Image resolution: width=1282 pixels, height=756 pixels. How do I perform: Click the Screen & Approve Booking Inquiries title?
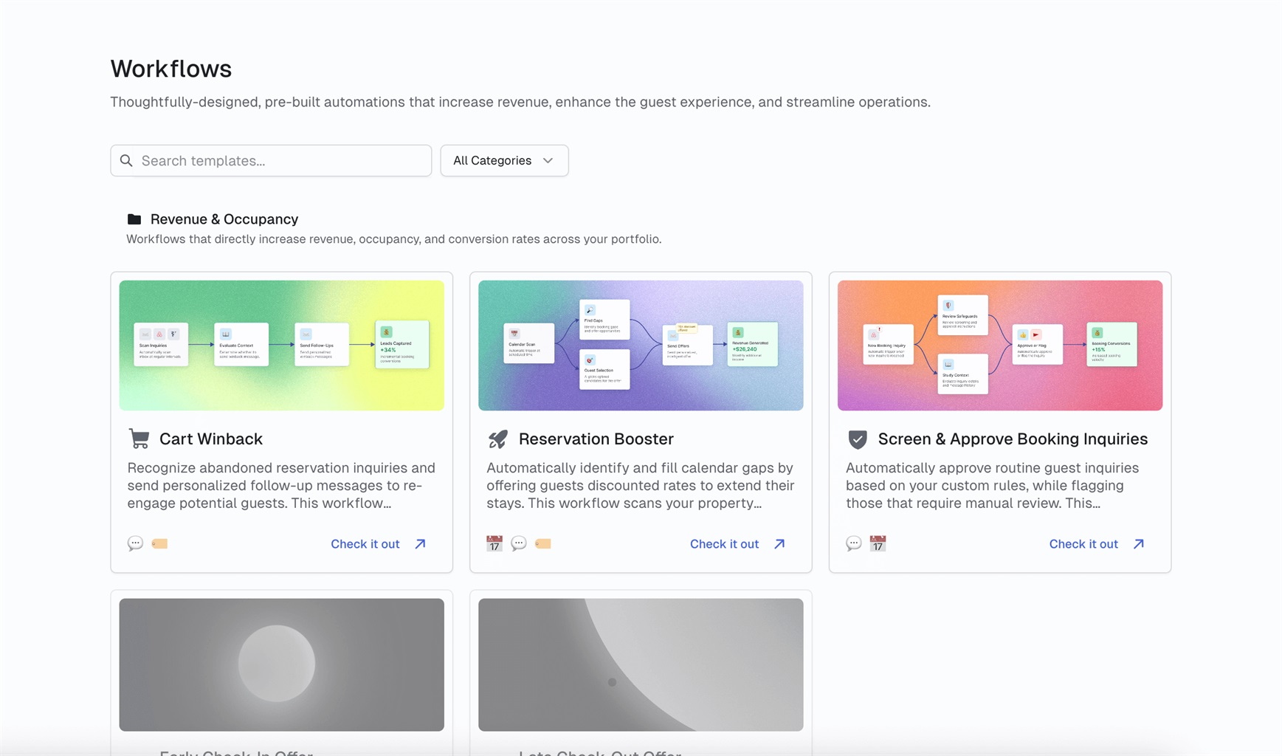[x=1013, y=439]
